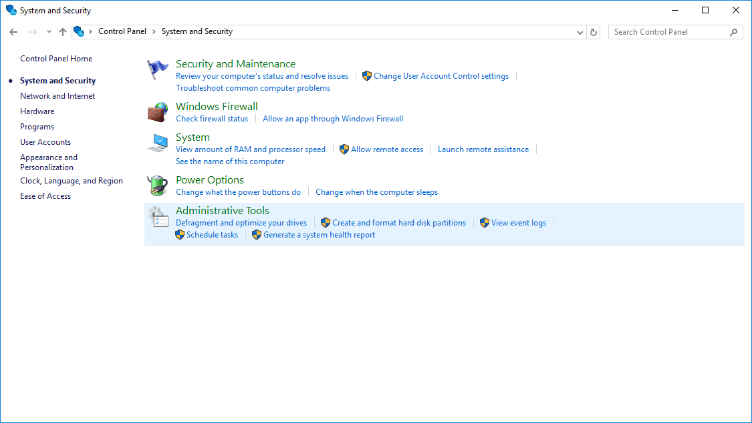Click the Power Options battery icon
The width and height of the screenshot is (752, 423).
pyautogui.click(x=157, y=185)
